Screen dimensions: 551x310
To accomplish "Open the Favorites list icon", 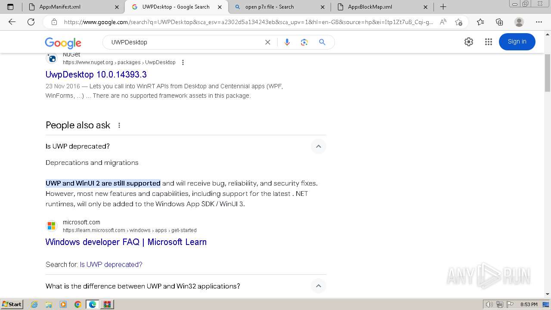I will 480,22.
